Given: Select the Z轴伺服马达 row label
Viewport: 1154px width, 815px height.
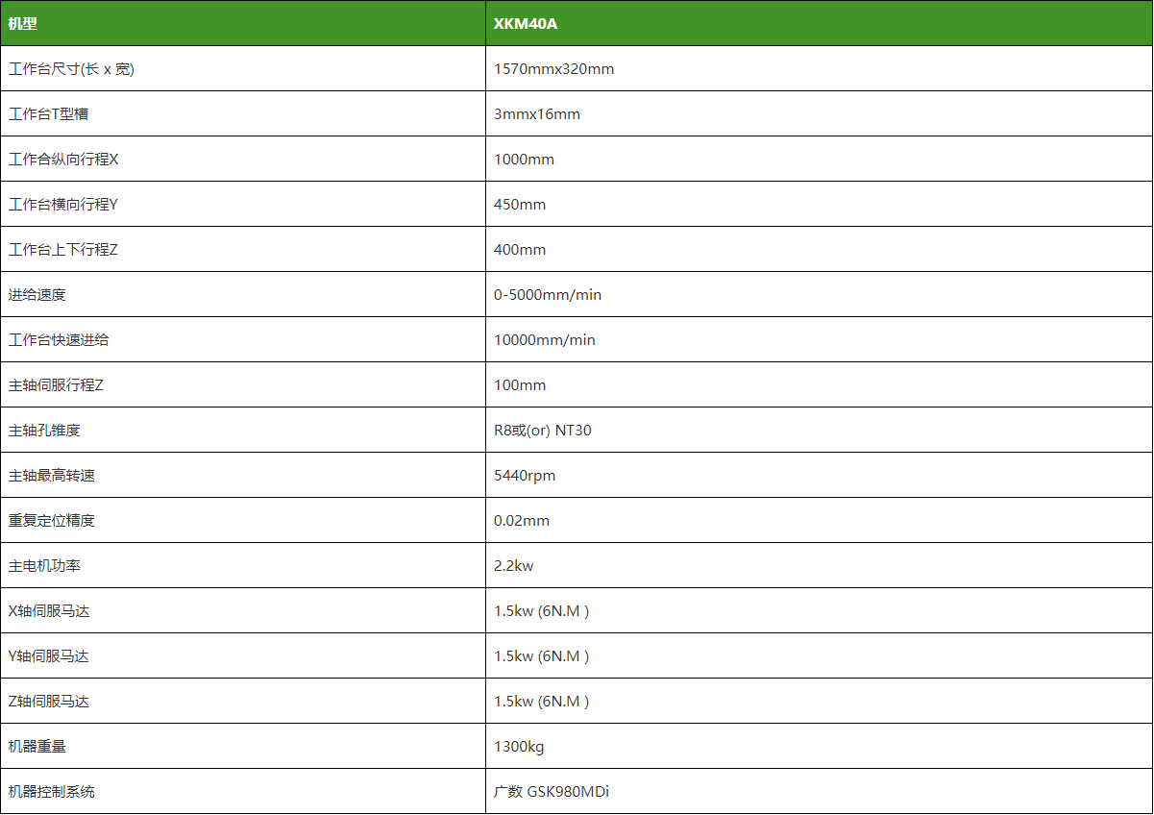Looking at the screenshot, I should pyautogui.click(x=49, y=702).
